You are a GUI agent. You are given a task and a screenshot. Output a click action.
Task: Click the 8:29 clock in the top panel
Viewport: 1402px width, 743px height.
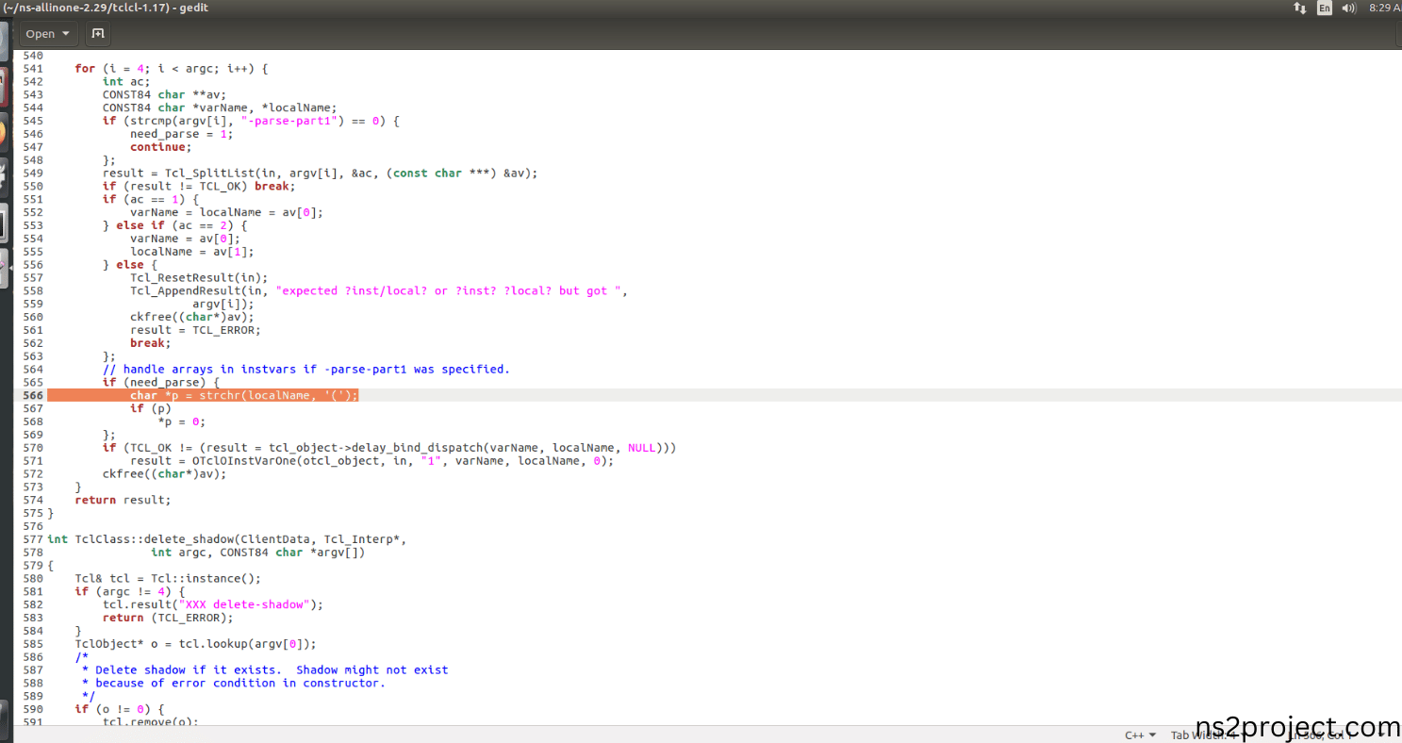tap(1384, 8)
